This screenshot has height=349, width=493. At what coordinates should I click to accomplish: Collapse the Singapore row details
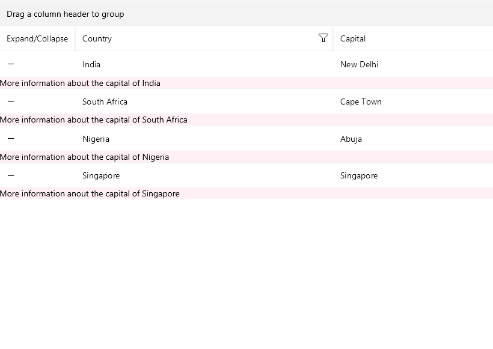[11, 175]
